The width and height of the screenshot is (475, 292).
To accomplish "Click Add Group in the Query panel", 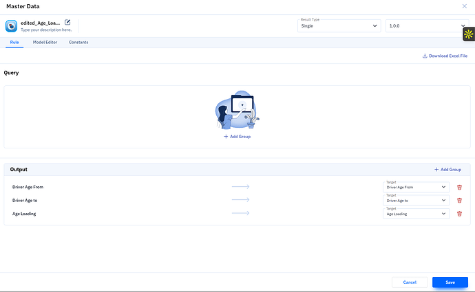I will [237, 137].
